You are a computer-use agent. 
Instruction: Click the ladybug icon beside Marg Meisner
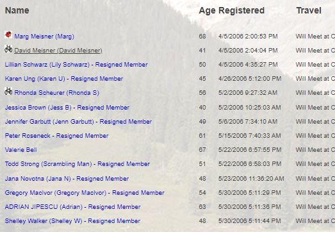[8, 35]
